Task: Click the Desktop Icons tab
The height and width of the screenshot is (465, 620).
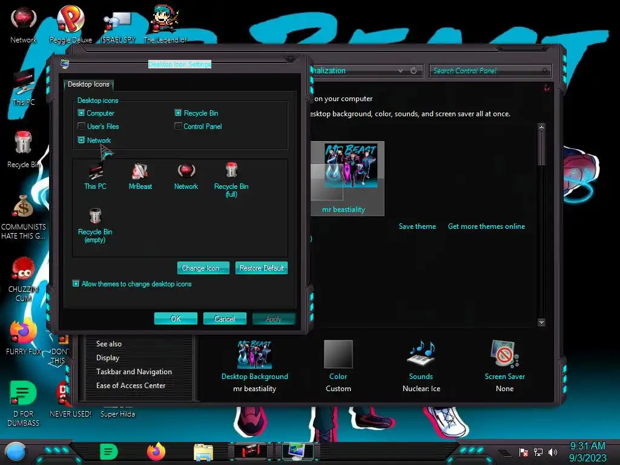Action: point(88,84)
